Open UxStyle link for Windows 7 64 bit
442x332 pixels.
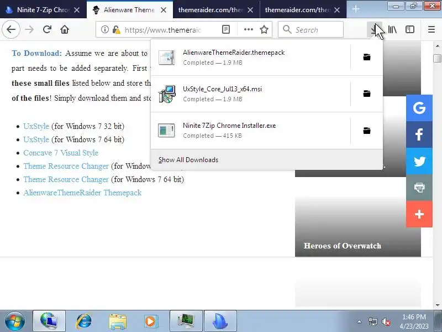36,139
